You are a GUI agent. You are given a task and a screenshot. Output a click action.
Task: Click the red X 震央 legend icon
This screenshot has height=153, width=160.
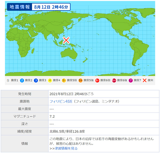click(145, 80)
